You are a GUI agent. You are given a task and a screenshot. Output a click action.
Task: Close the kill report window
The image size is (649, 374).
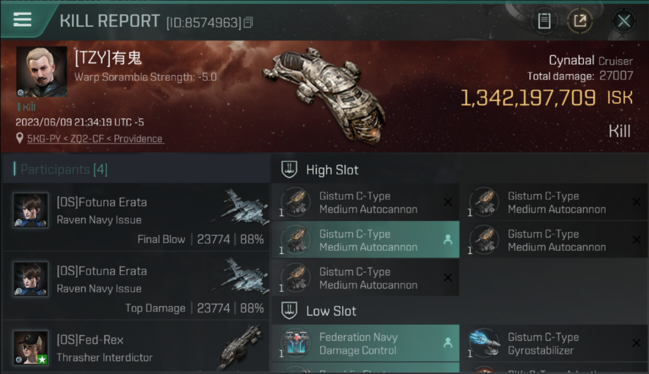pyautogui.click(x=624, y=21)
